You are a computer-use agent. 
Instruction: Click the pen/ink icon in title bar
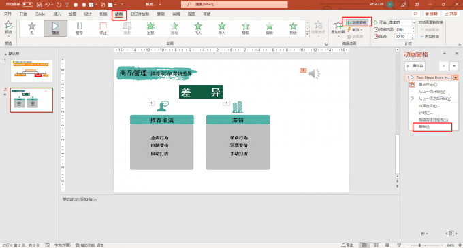(x=403, y=5)
